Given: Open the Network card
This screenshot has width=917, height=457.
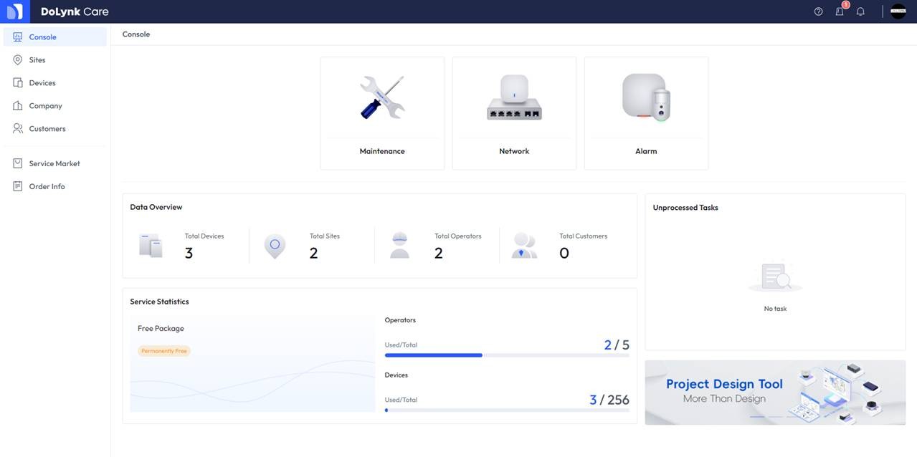Looking at the screenshot, I should [x=514, y=113].
